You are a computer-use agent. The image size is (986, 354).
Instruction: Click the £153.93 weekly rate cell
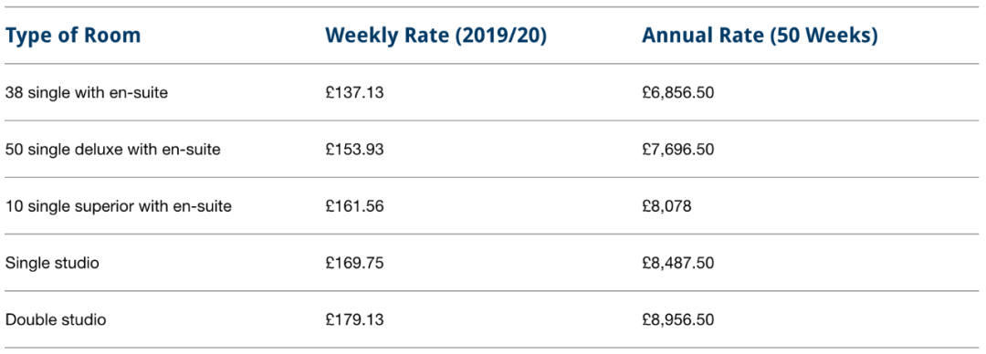pyautogui.click(x=354, y=150)
